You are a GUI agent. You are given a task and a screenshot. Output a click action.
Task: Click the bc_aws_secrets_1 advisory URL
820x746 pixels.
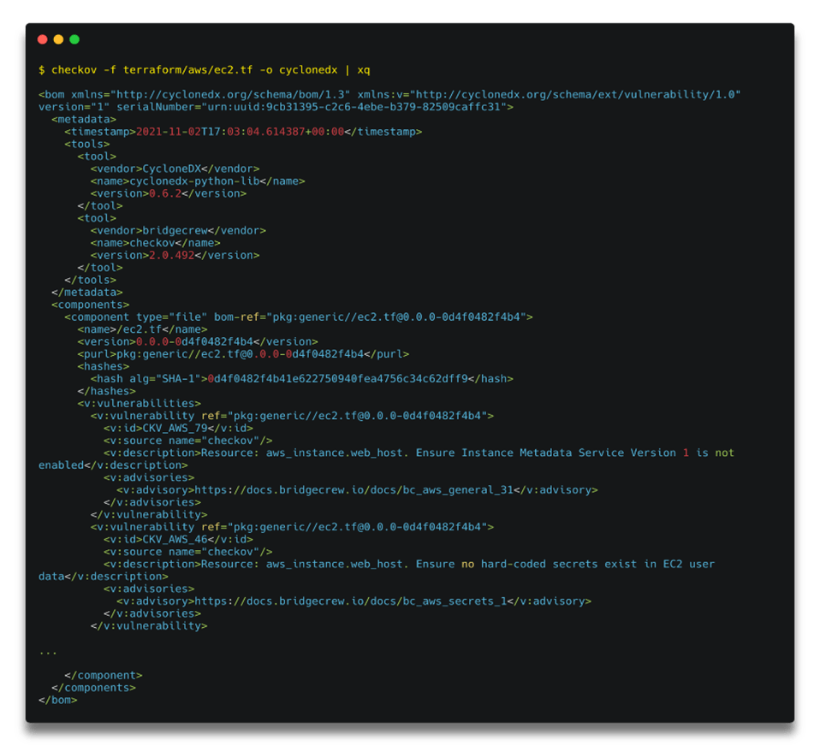click(x=351, y=601)
